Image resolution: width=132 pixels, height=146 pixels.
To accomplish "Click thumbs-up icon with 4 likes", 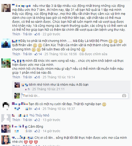I will tap(36, 109).
